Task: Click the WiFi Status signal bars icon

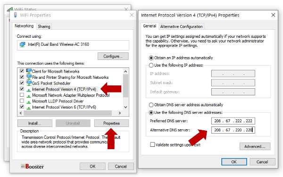Action: [x=10, y=9]
